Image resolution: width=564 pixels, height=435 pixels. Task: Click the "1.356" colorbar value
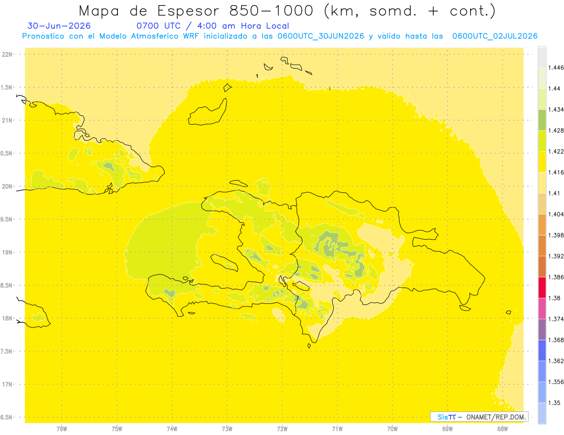(556, 382)
